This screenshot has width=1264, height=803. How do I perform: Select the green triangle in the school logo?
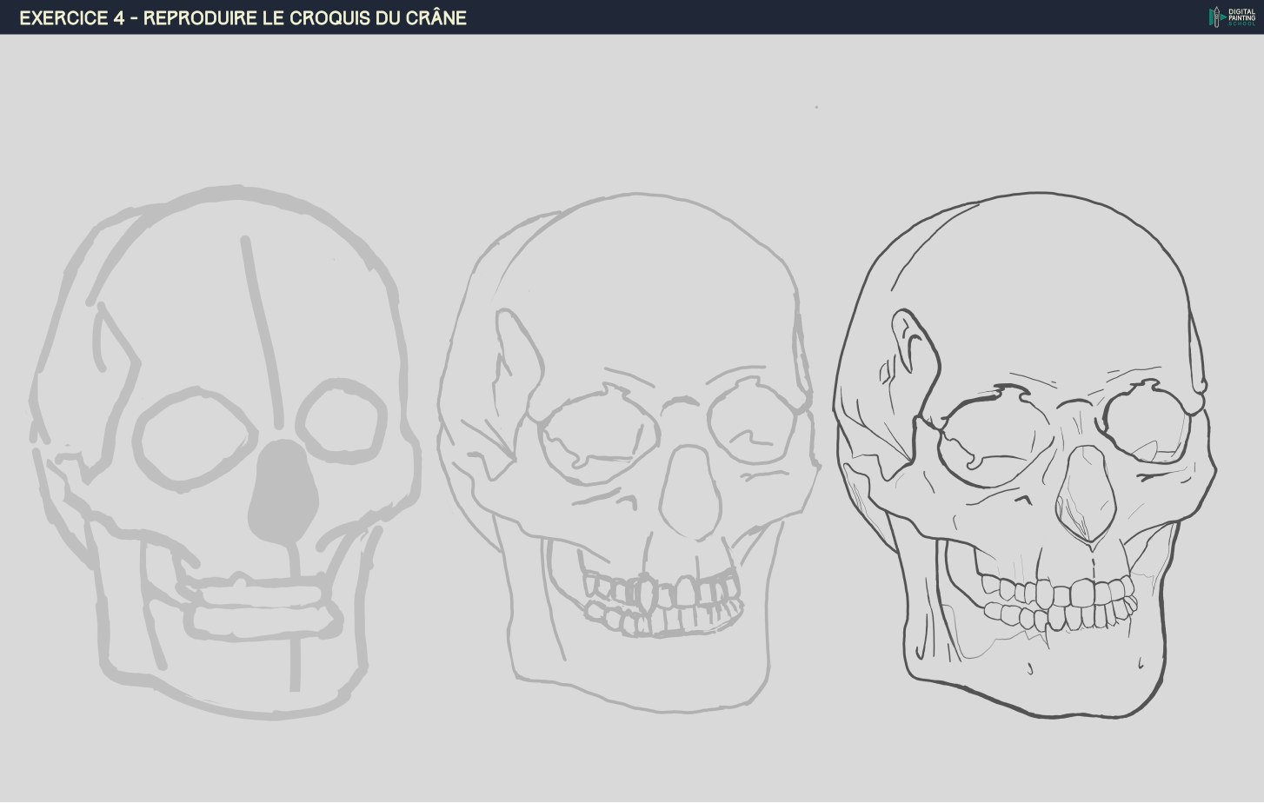tap(1222, 17)
